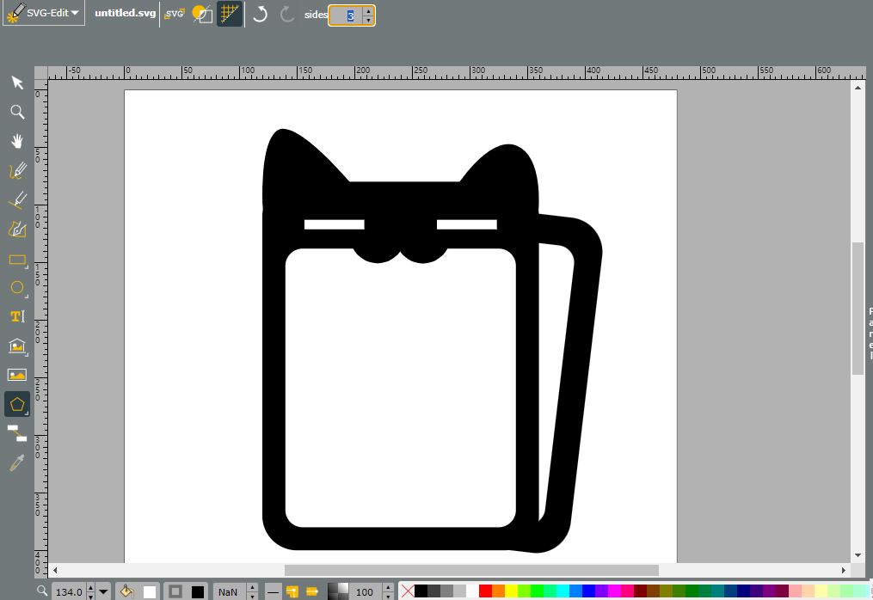The image size is (873, 600).
Task: Select the Image tool
Action: [x=17, y=375]
